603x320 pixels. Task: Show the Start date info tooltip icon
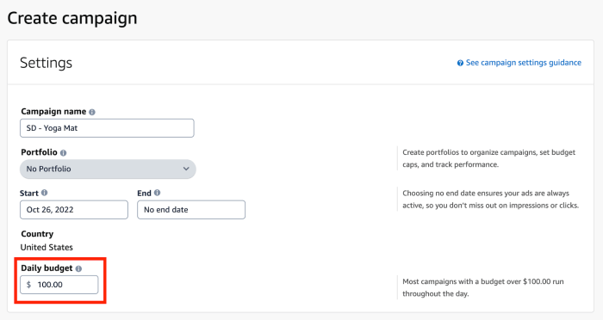click(x=44, y=193)
